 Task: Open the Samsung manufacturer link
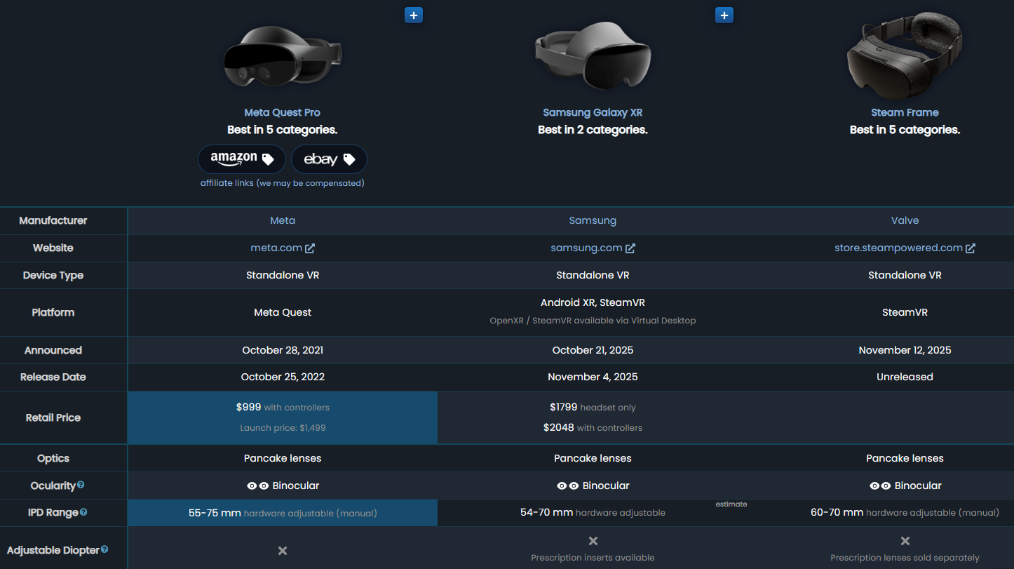click(x=593, y=220)
